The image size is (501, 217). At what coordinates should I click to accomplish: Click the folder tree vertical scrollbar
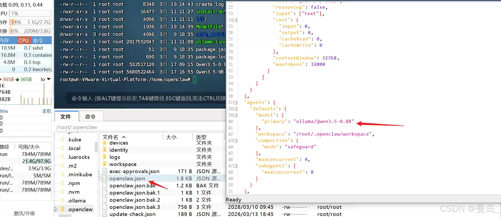(96, 147)
